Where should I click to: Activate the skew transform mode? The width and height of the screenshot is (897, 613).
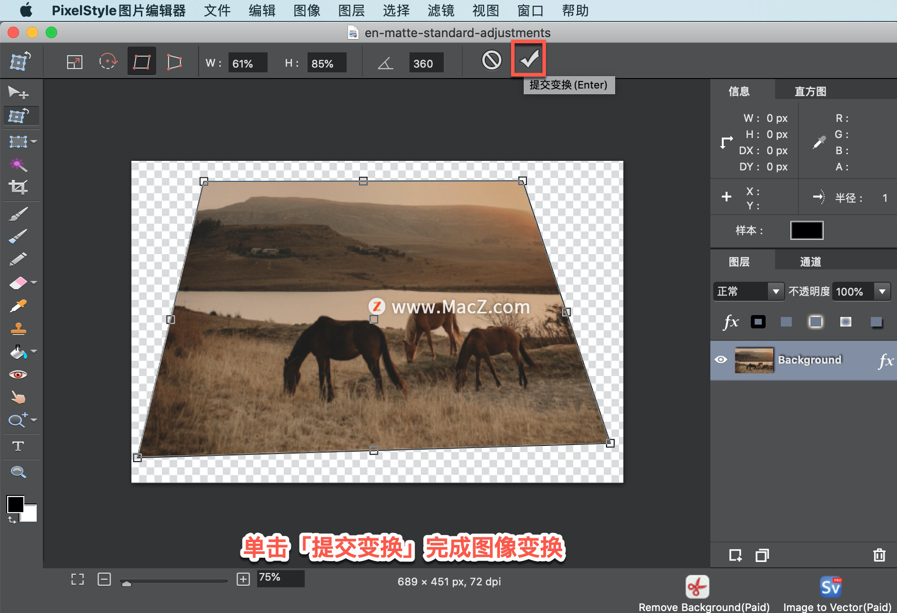coord(174,61)
